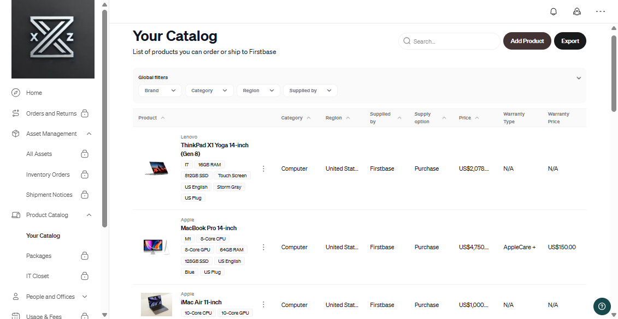Image resolution: width=618 pixels, height=319 pixels.
Task: Click the People and Offices person icon
Action: click(16, 297)
